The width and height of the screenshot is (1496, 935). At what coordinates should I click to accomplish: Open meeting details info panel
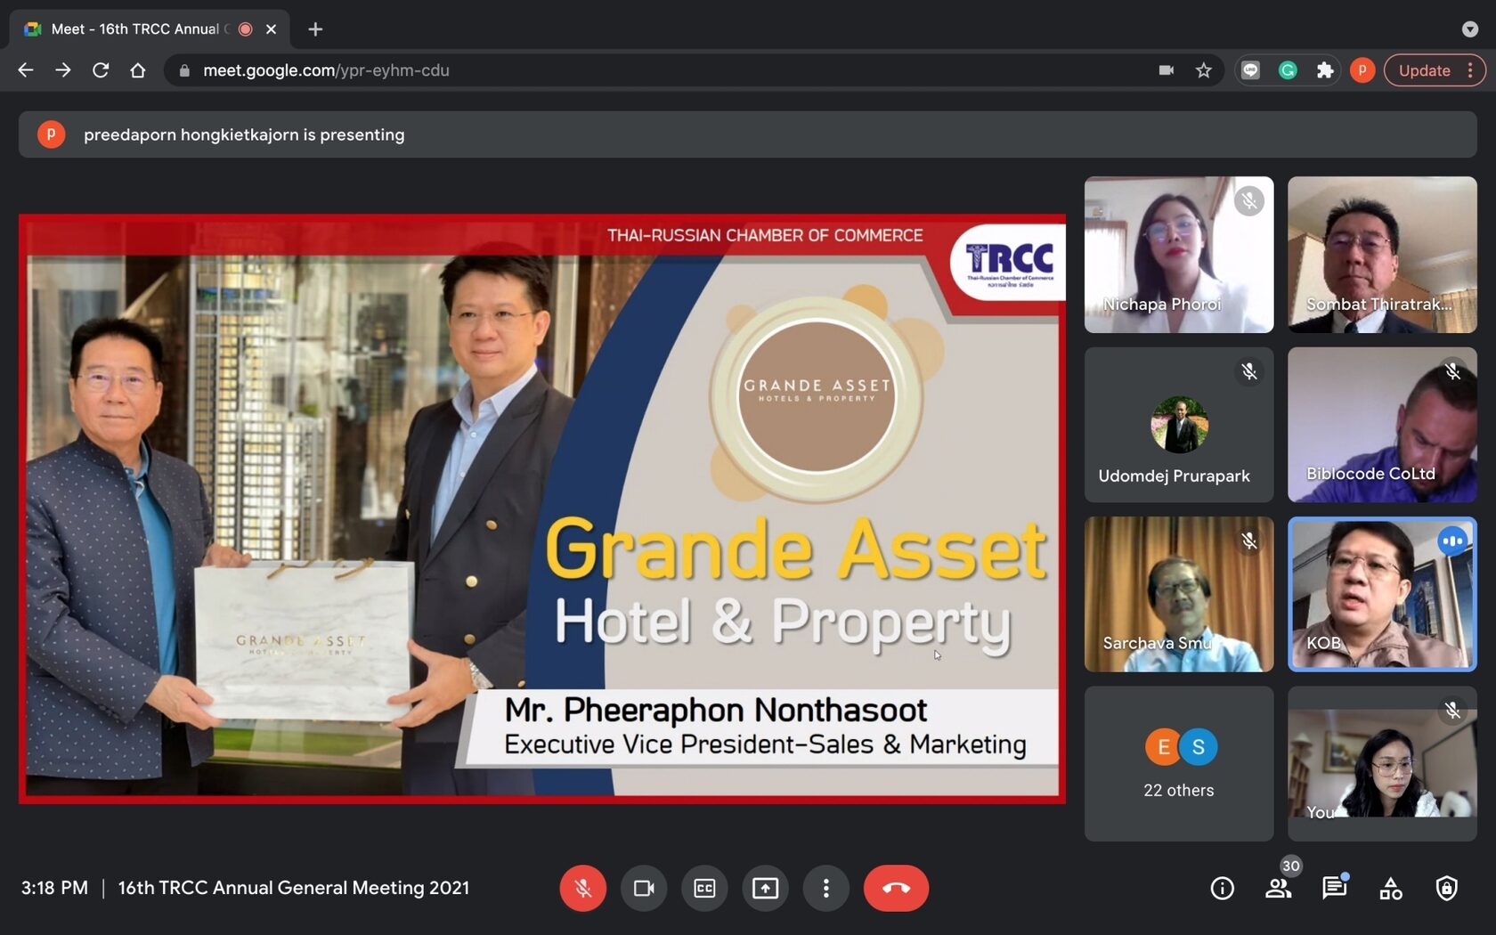point(1223,888)
